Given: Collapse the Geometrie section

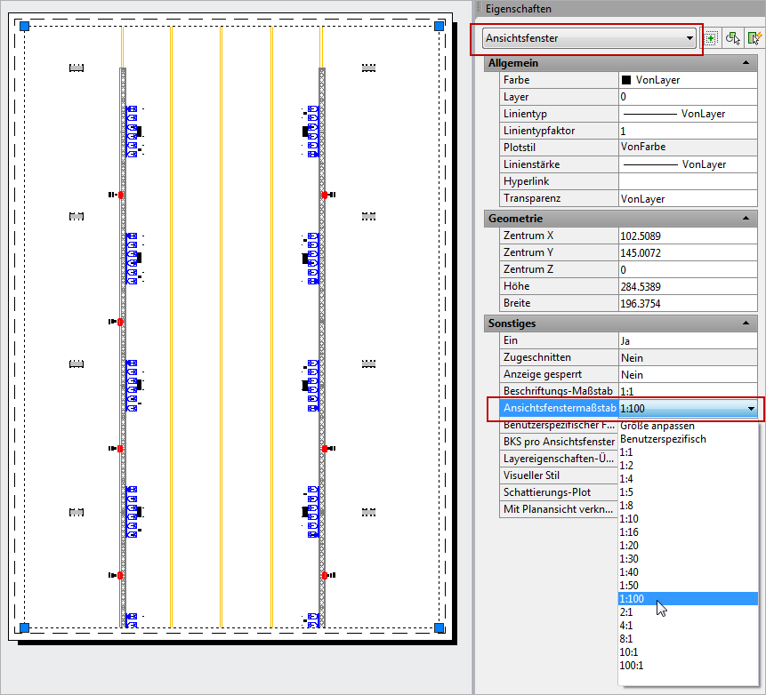Looking at the screenshot, I should 744,218.
